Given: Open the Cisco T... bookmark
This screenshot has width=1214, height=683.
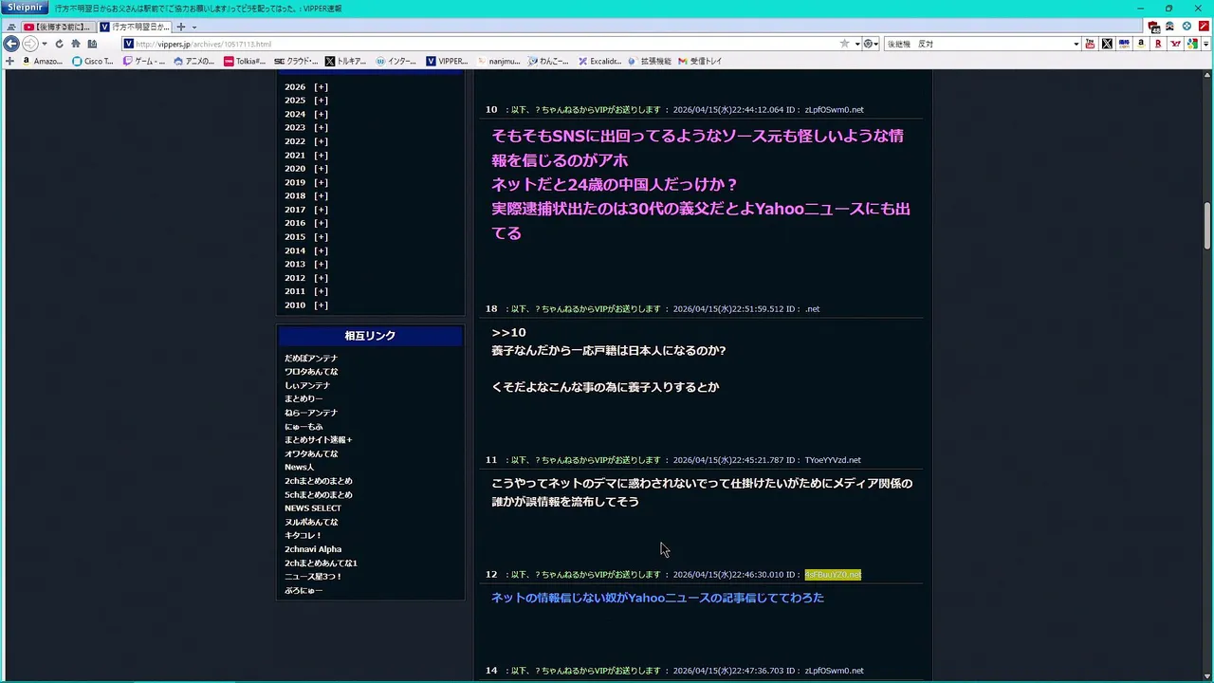Looking at the screenshot, I should (93, 61).
